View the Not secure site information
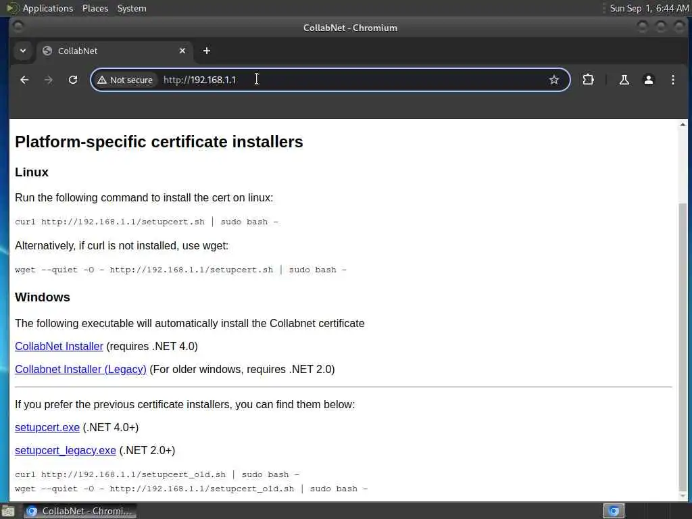The height and width of the screenshot is (519, 692). [x=125, y=80]
